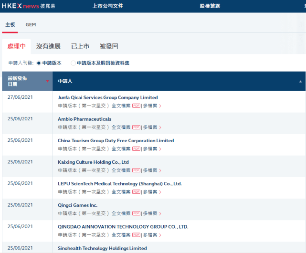The width and height of the screenshot is (306, 253).
Task: Click 股權披露 in the top navigation
Action: [x=210, y=6]
